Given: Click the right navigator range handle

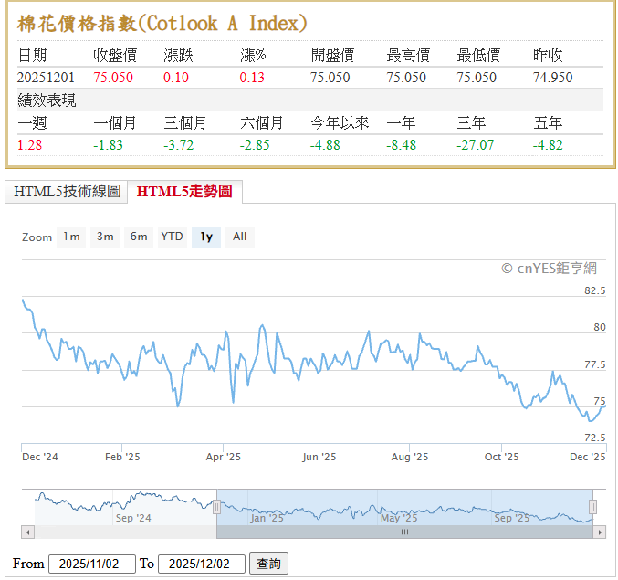Looking at the screenshot, I should coord(592,507).
